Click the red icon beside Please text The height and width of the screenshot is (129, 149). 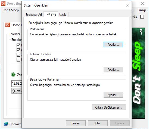[x=8, y=25]
